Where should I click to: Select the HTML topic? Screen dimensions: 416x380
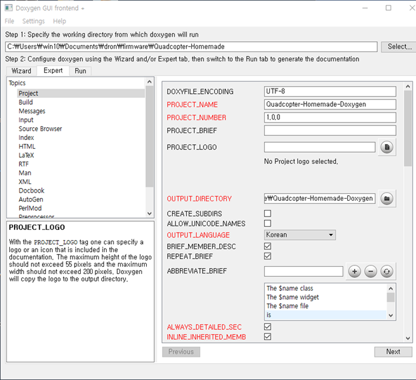point(27,147)
